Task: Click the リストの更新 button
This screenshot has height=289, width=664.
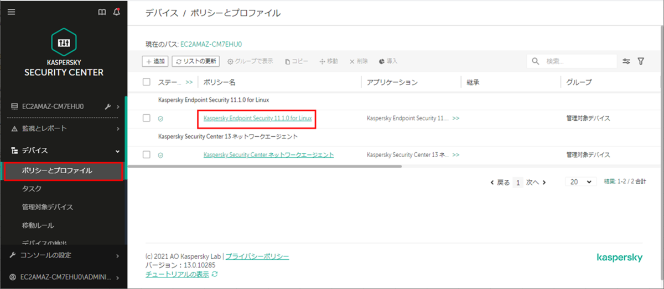Action: coord(196,61)
